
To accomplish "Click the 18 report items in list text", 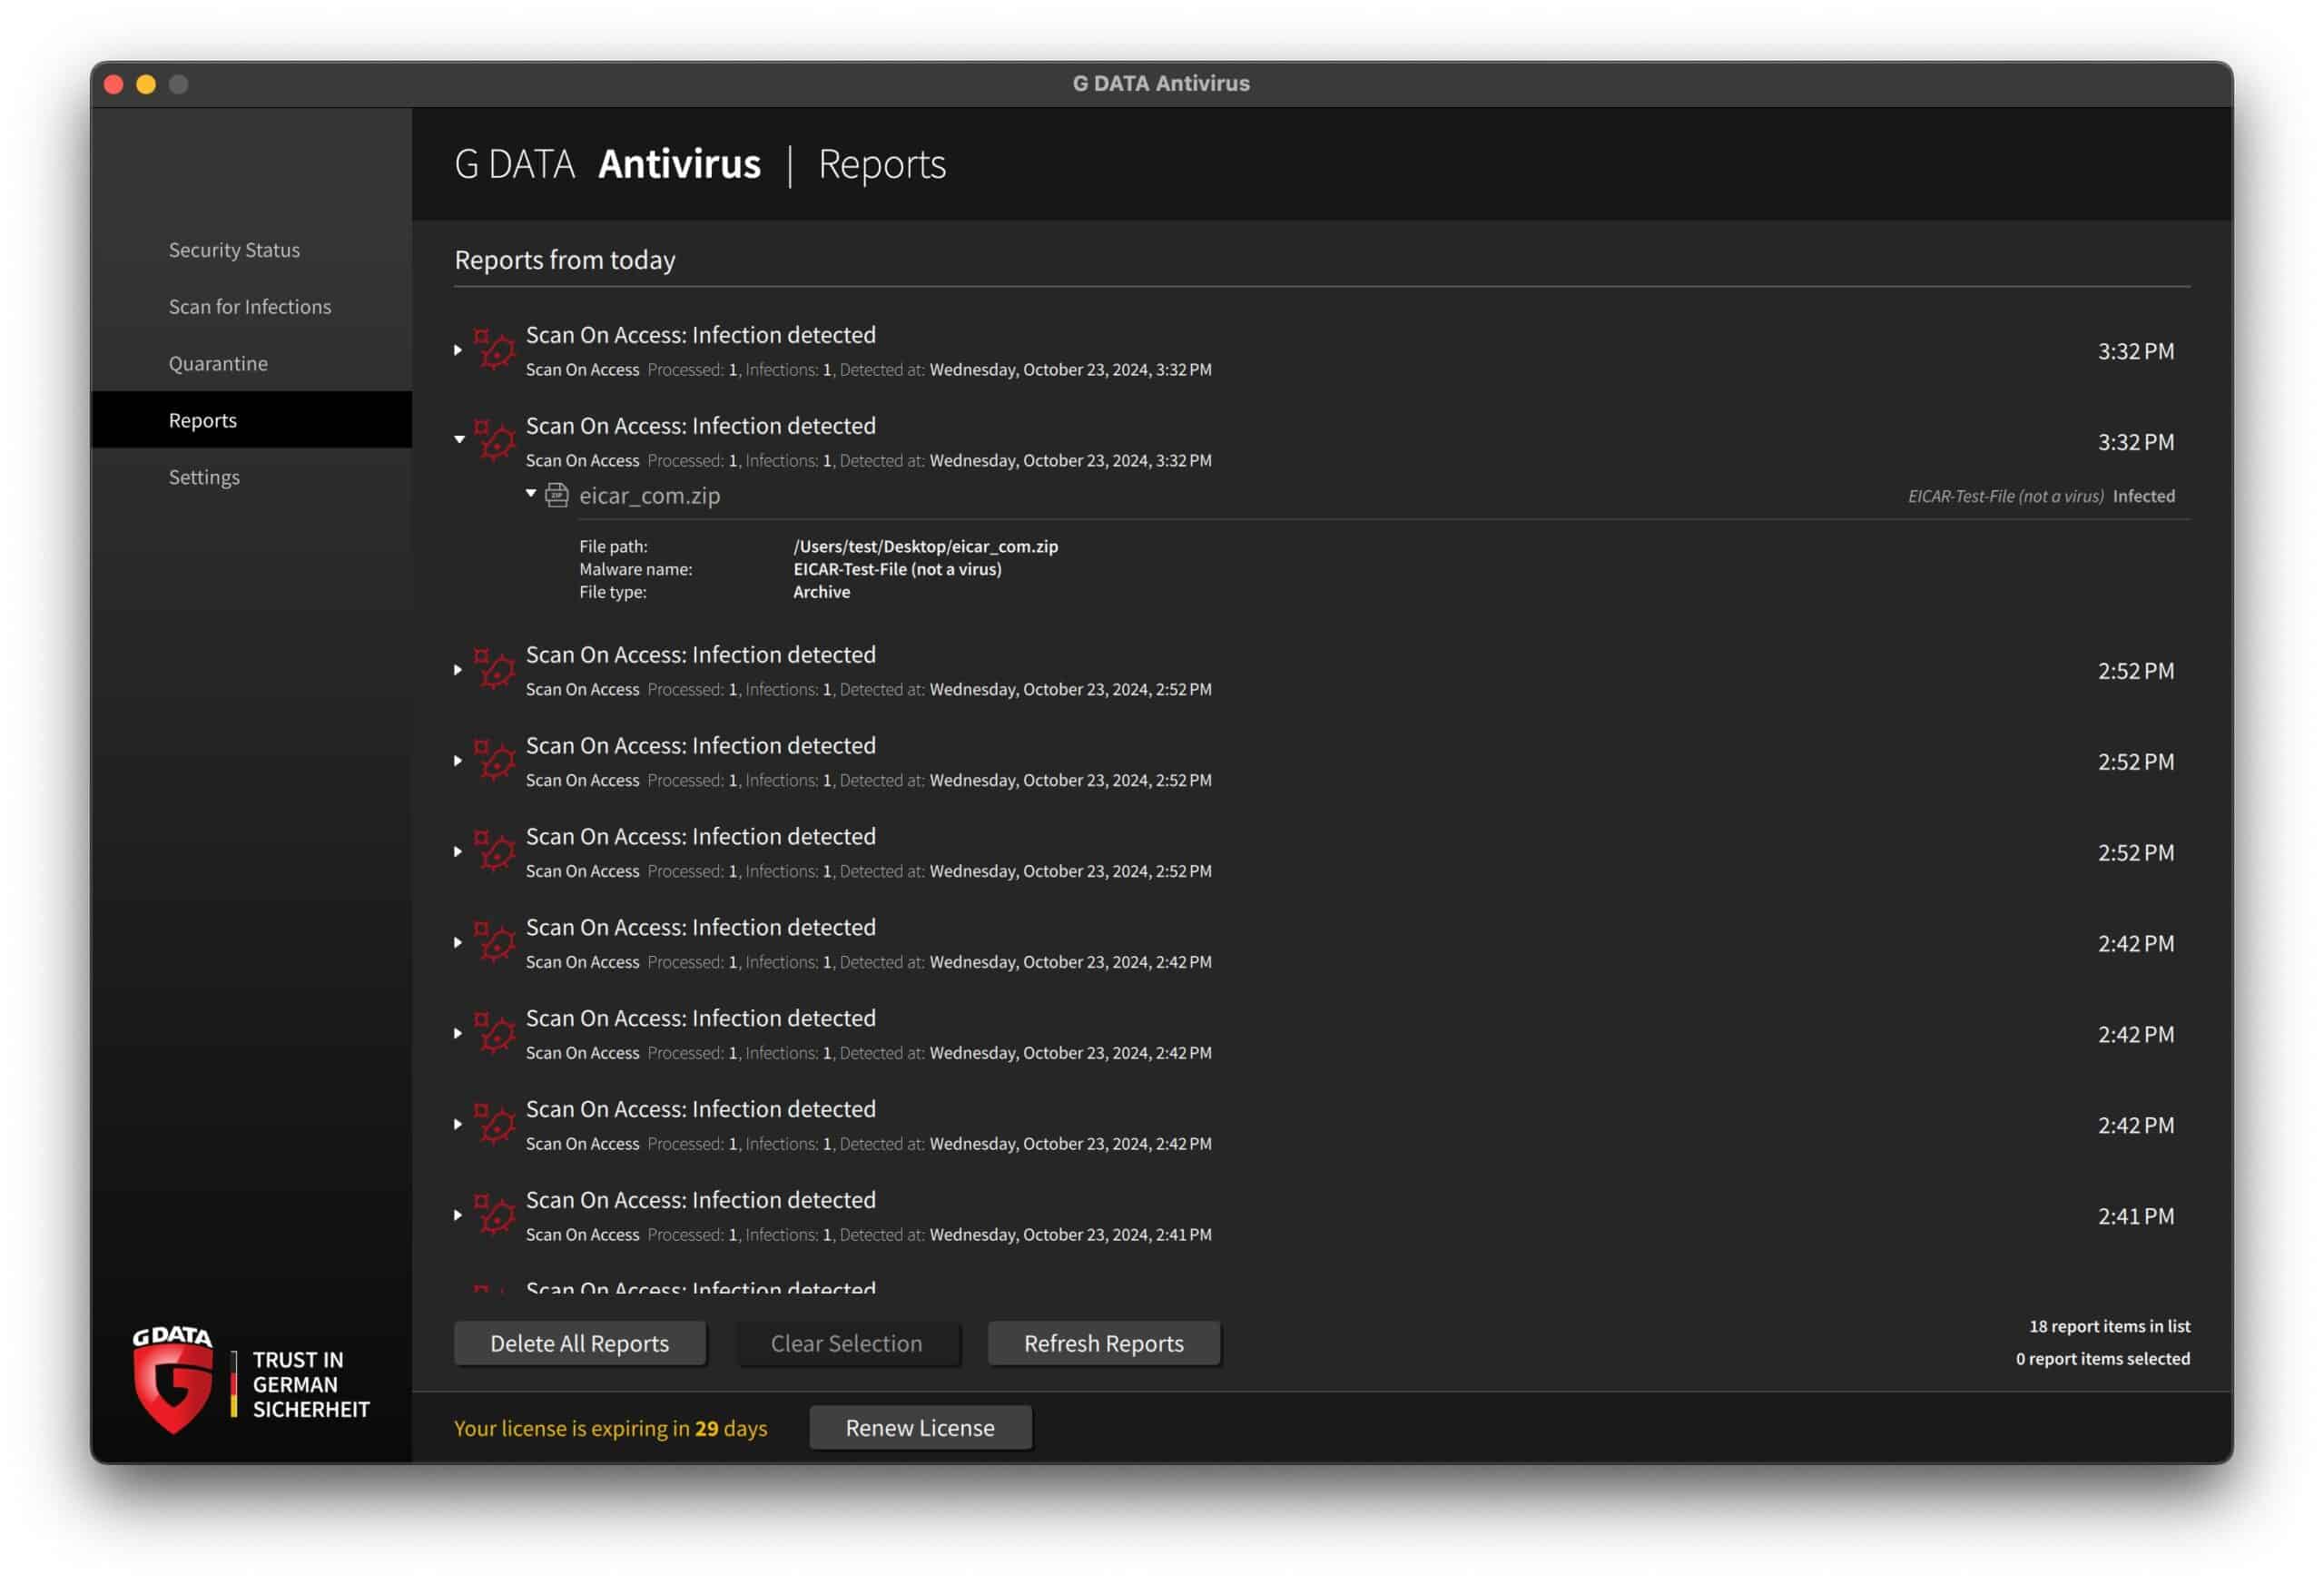I will 2110,1326.
